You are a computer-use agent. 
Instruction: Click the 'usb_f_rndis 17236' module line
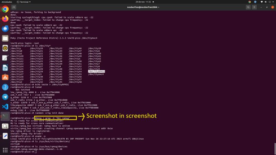coord(39,100)
